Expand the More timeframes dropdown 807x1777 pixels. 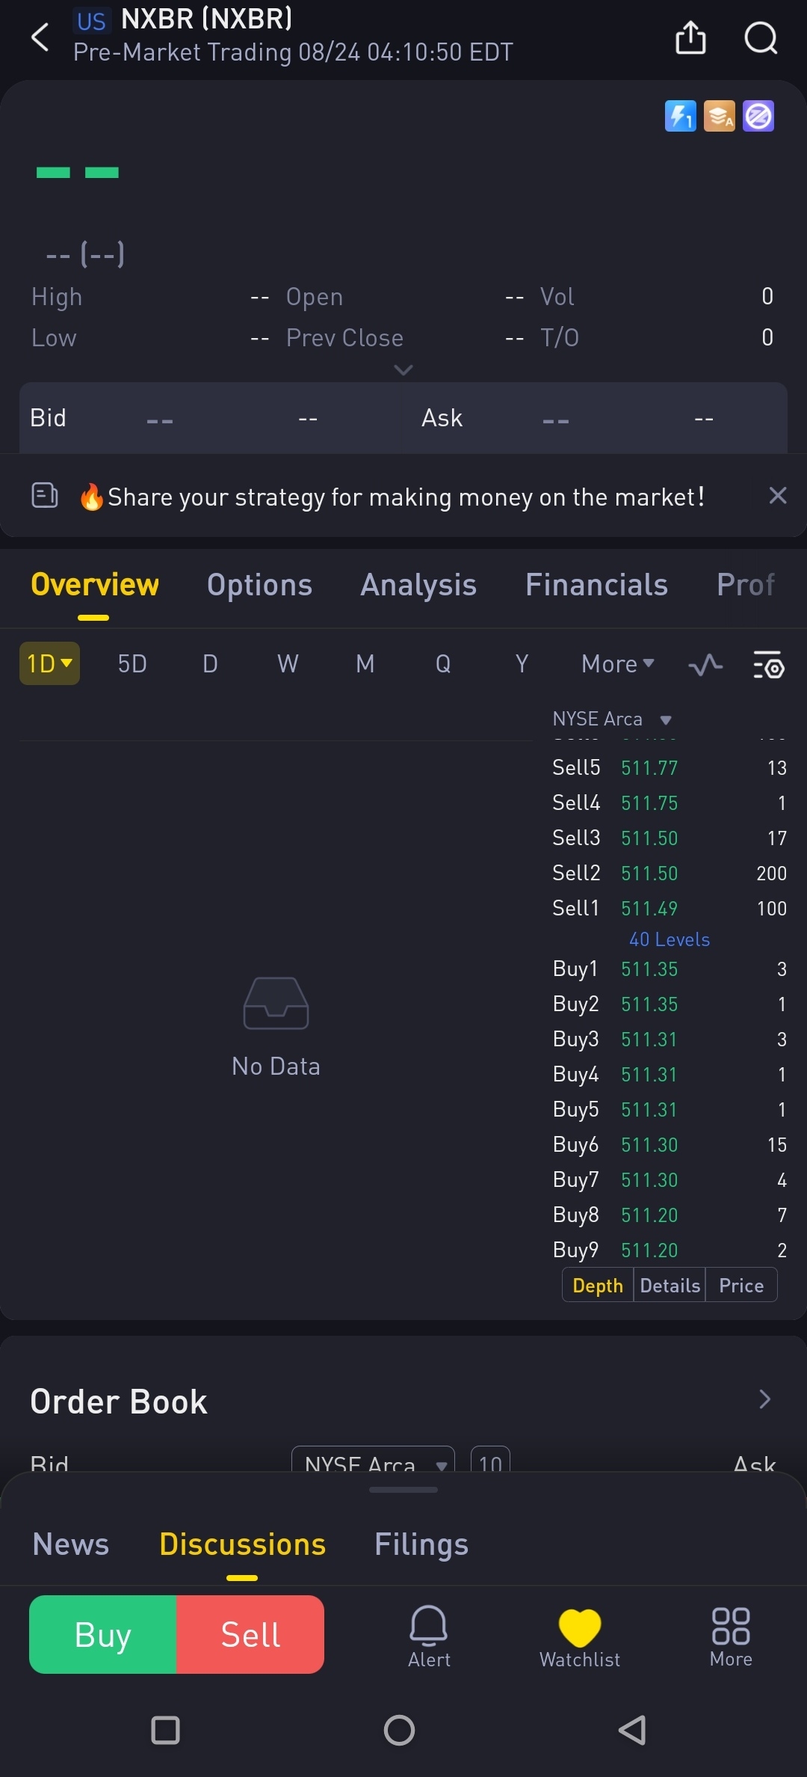[x=617, y=663]
